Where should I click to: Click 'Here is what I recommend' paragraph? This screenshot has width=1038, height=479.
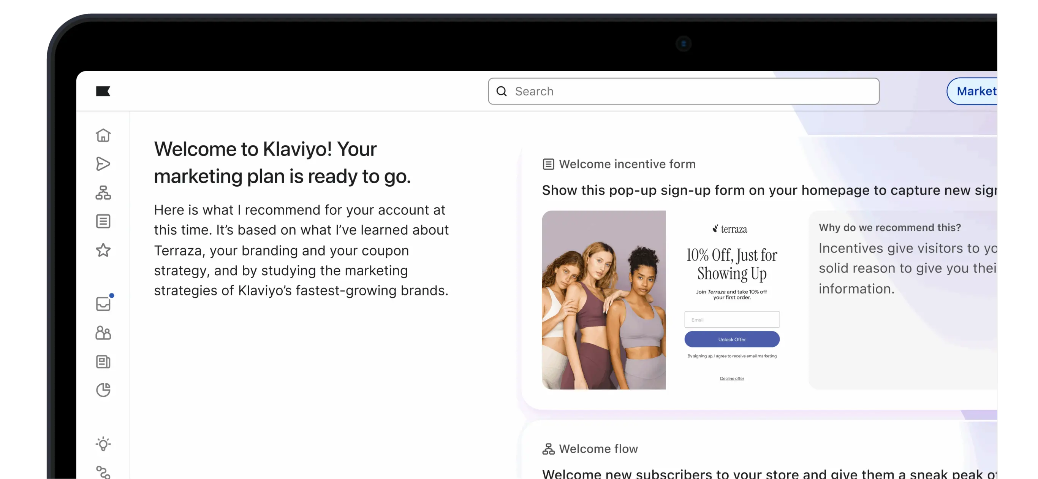(301, 250)
